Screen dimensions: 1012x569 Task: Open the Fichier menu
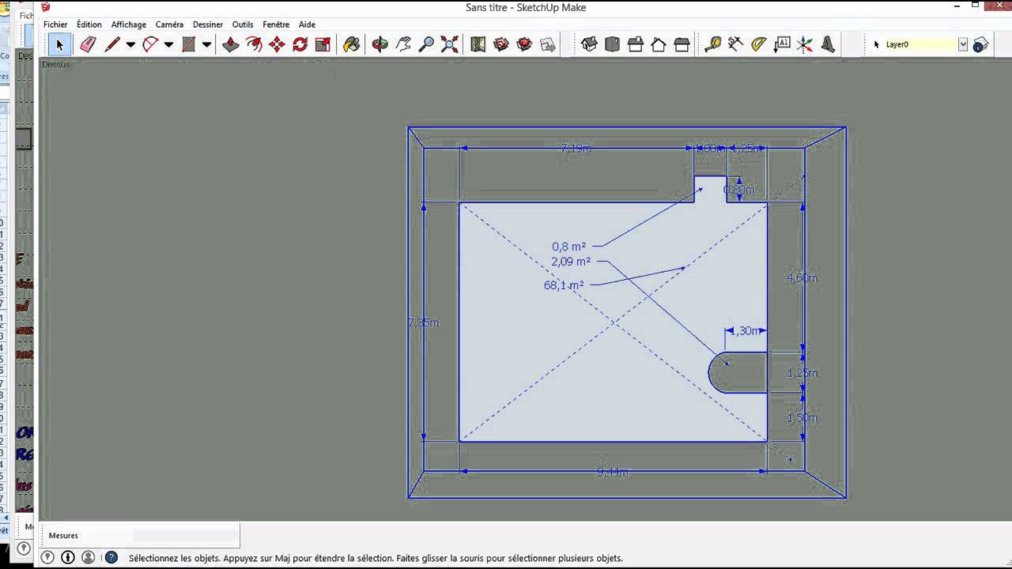click(x=55, y=24)
